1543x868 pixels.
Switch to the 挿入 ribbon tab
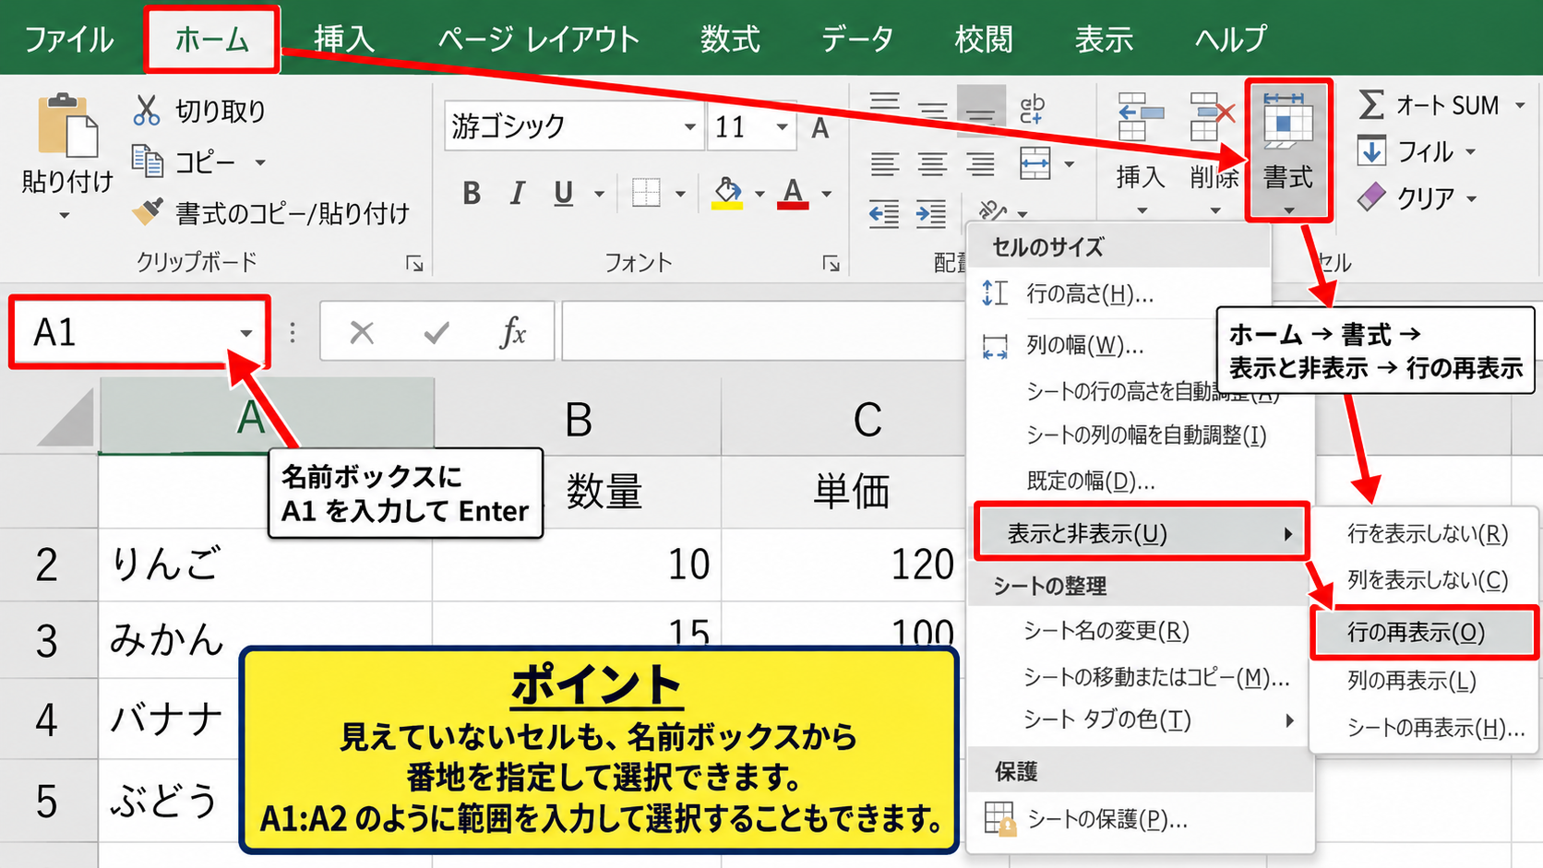(x=343, y=40)
